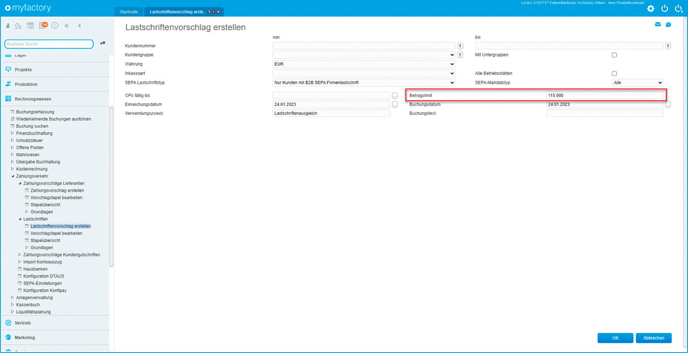The width and height of the screenshot is (688, 353).
Task: Click the Projekte module icon
Action: coord(8,70)
